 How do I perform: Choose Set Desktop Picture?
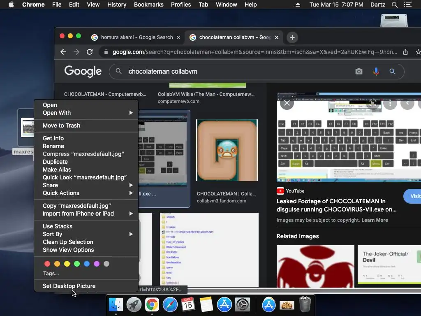(86, 286)
